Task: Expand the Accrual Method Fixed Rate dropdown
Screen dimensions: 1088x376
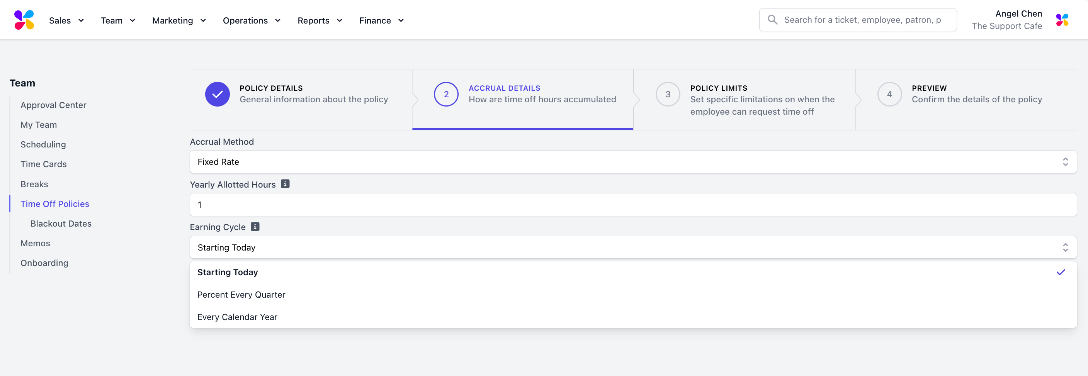Action: tap(633, 162)
